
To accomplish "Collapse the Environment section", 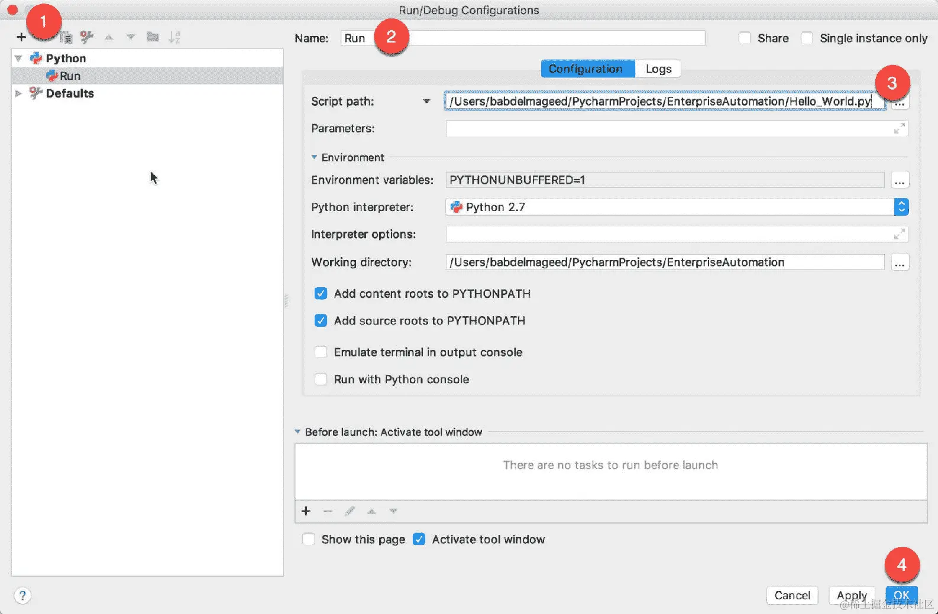I will [314, 157].
